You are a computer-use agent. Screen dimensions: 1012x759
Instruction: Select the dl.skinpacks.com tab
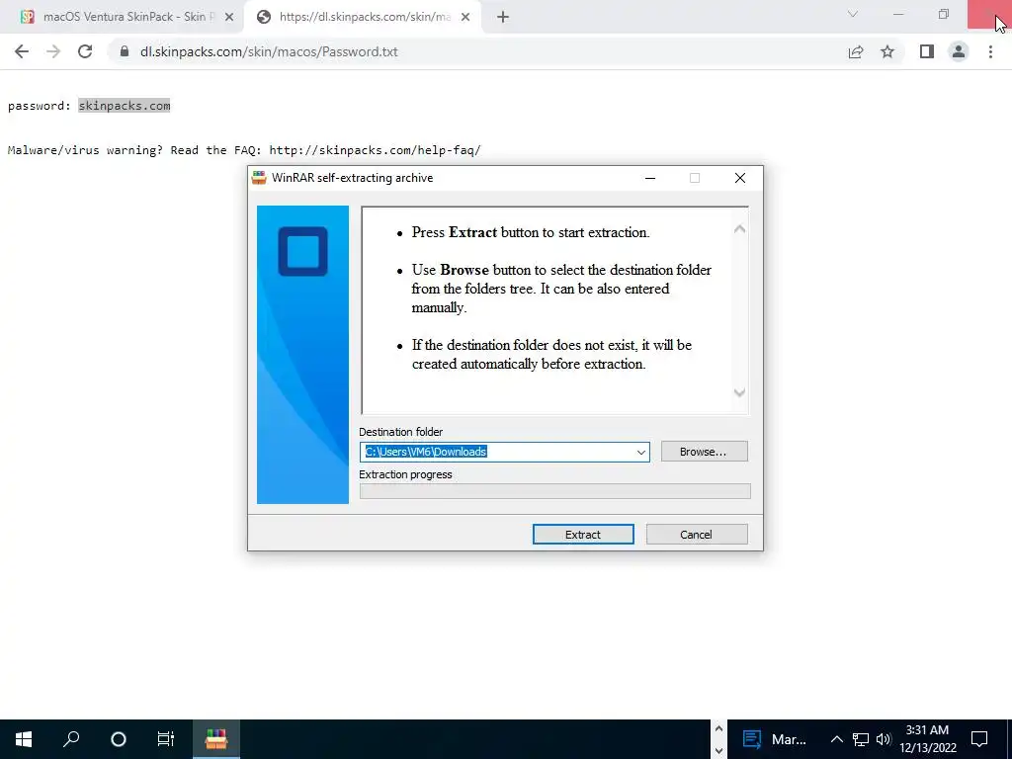tap(363, 18)
